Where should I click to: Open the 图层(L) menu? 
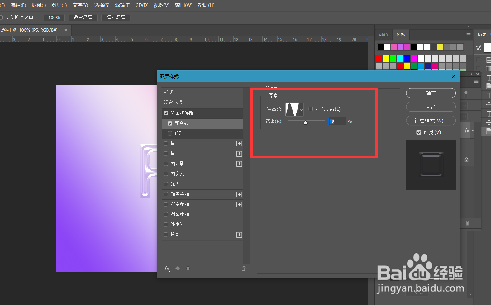[x=59, y=5]
